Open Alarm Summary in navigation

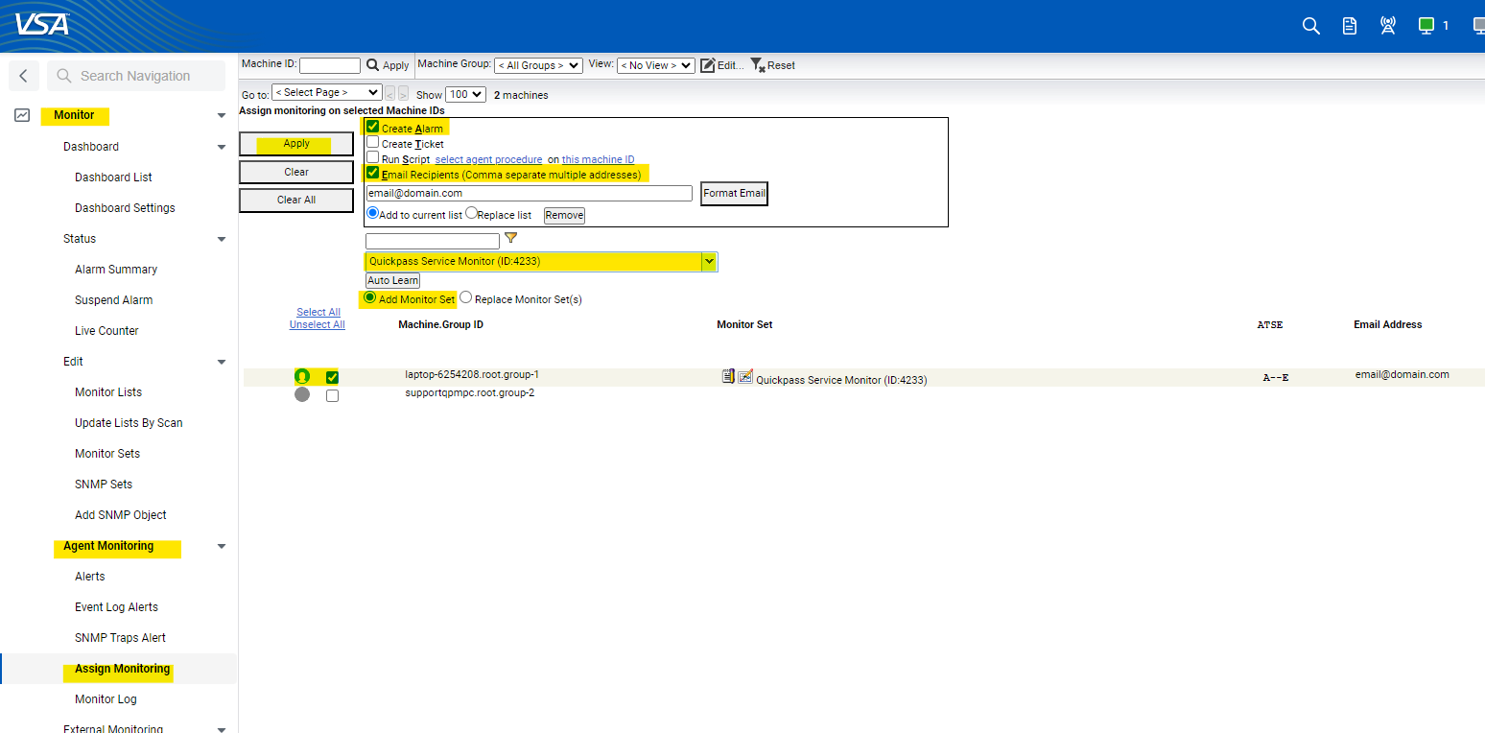[116, 270]
